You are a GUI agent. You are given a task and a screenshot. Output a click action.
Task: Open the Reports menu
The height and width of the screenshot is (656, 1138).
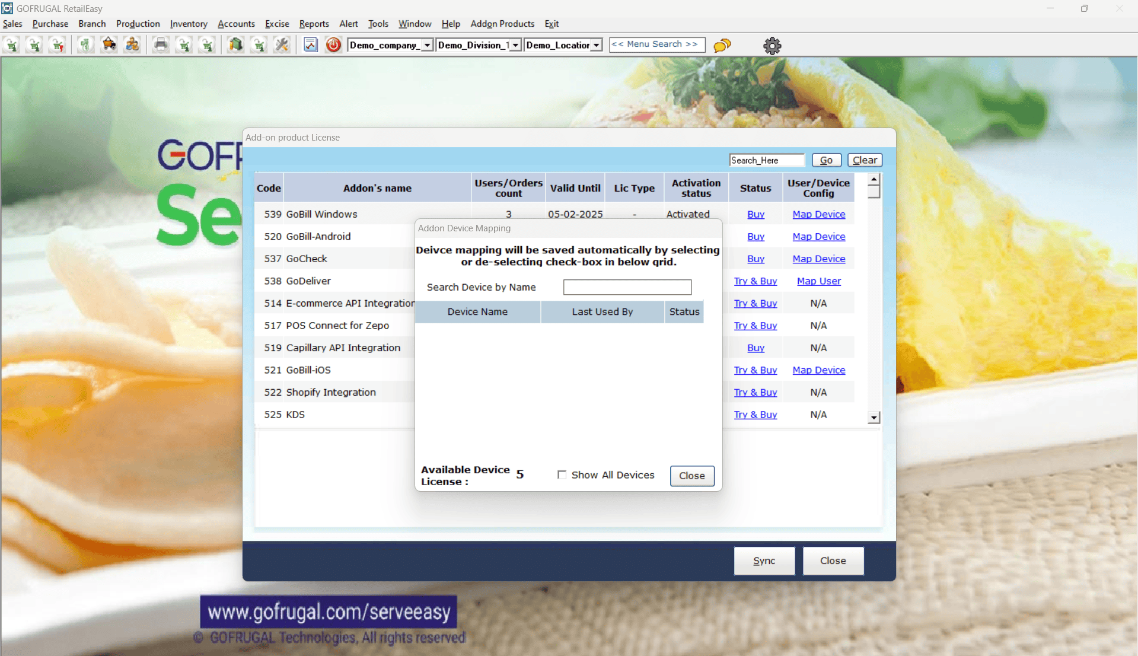point(314,24)
